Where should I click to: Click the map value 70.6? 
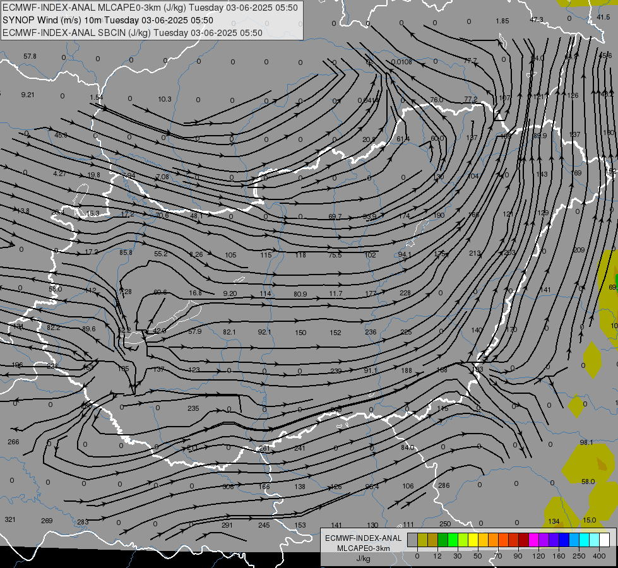coord(162,215)
